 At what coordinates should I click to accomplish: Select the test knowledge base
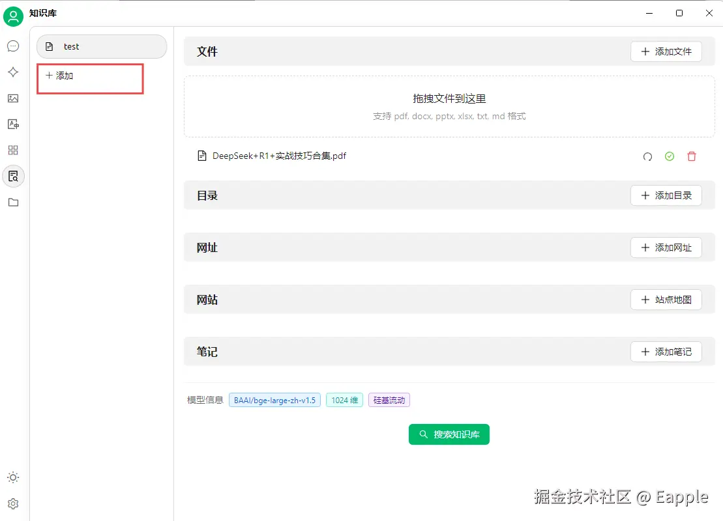(102, 46)
